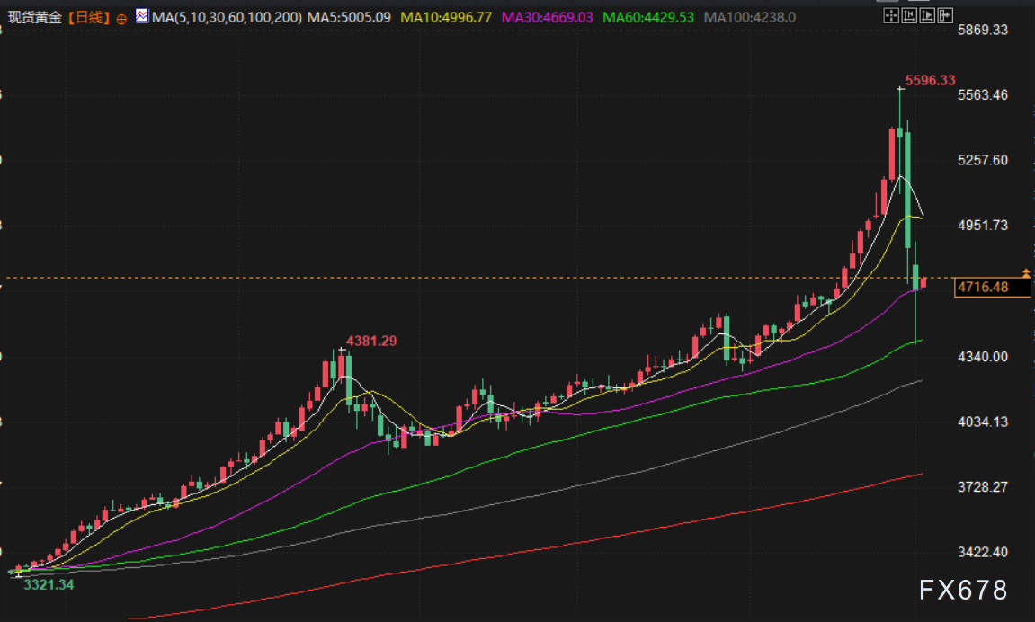
Task: Click the rightmost chart toolbar arrow icon
Action: tap(945, 16)
